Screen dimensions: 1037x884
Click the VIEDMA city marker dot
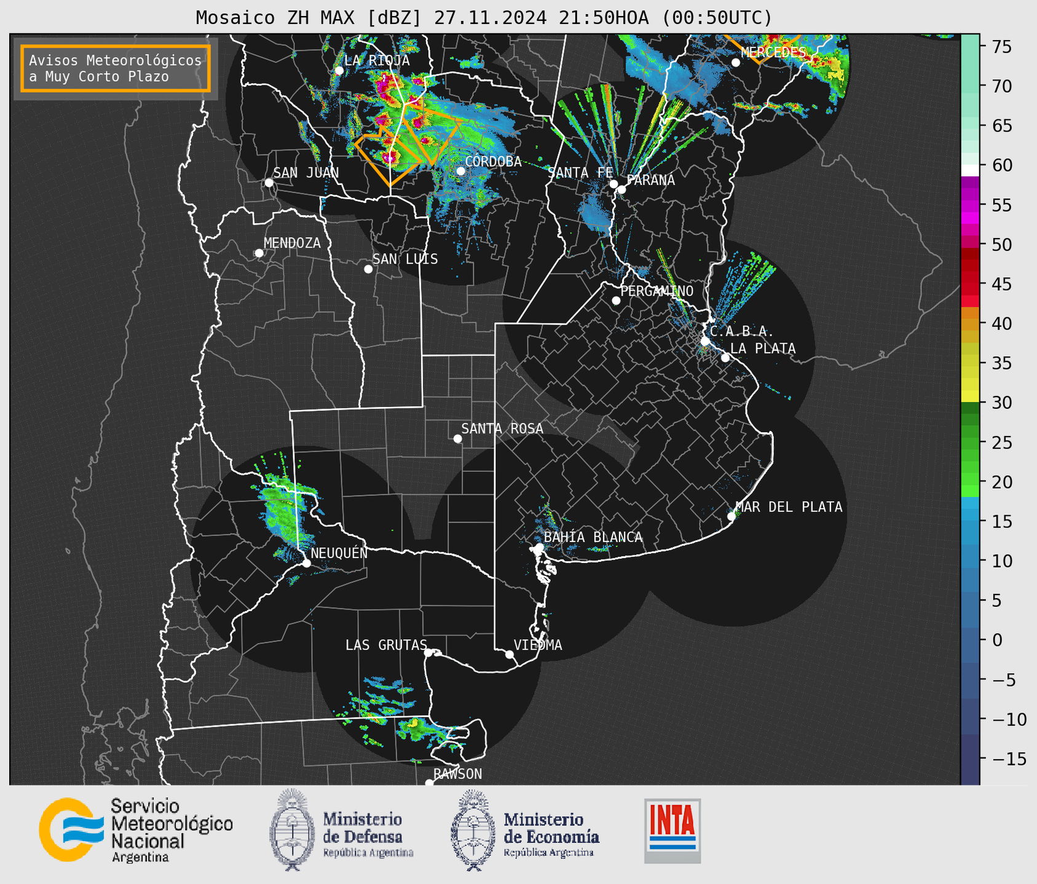tap(509, 654)
